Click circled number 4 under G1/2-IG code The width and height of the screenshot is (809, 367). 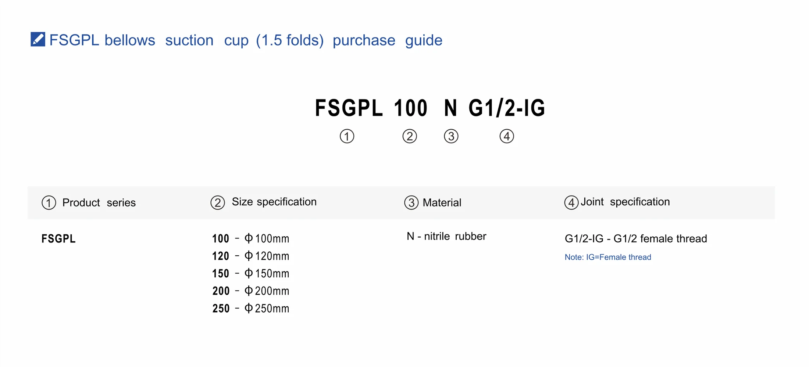[507, 136]
